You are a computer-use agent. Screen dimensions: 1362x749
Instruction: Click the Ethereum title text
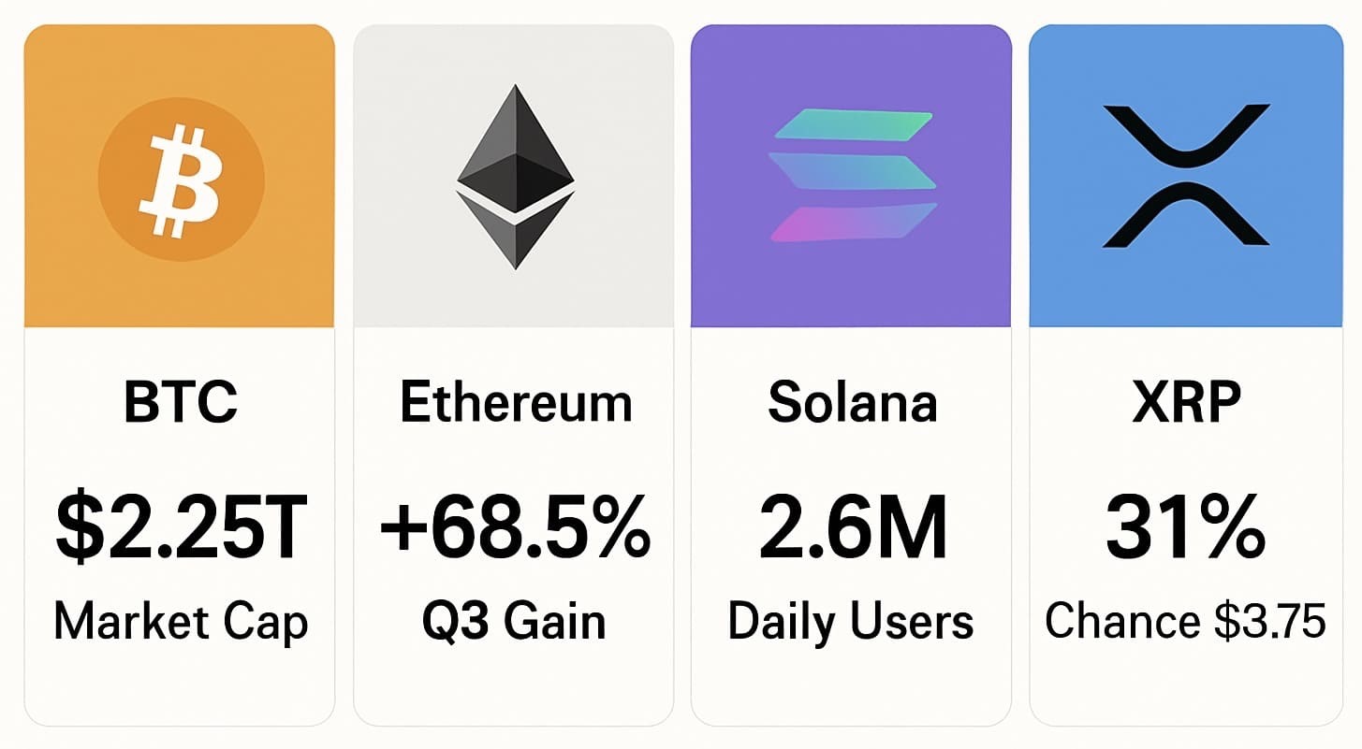pyautogui.click(x=516, y=403)
